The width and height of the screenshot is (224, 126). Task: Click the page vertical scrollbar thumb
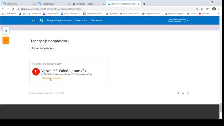pos(221,107)
